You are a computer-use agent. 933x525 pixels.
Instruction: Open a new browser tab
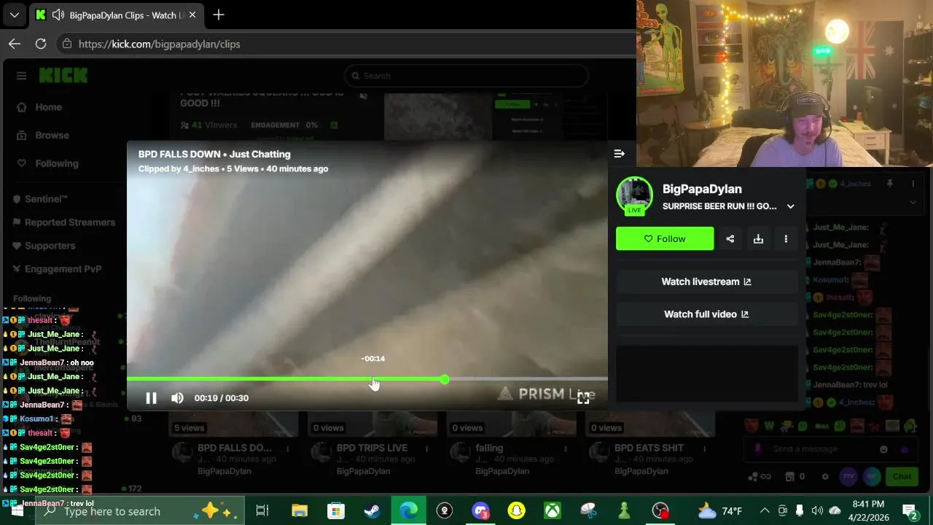click(x=219, y=15)
